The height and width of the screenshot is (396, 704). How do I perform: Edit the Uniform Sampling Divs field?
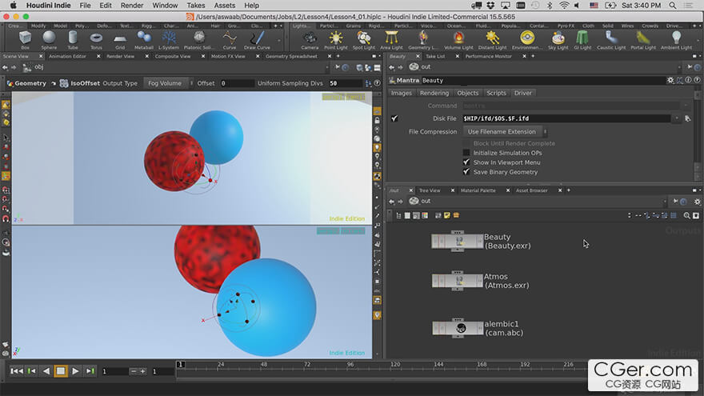(345, 83)
